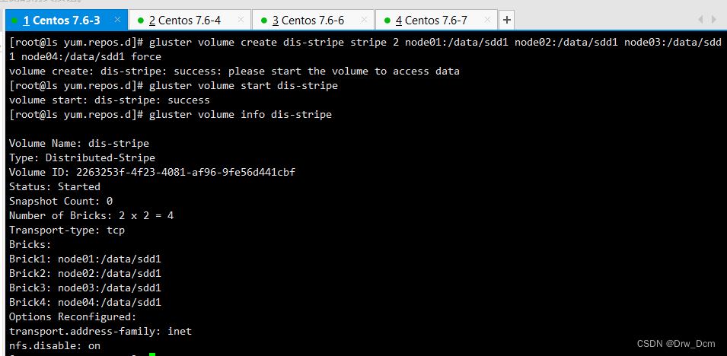Show next tabs with right arrow
The width and height of the screenshot is (727, 356).
pyautogui.click(x=714, y=20)
